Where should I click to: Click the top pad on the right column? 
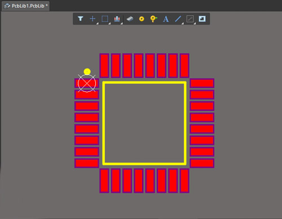click(x=202, y=83)
